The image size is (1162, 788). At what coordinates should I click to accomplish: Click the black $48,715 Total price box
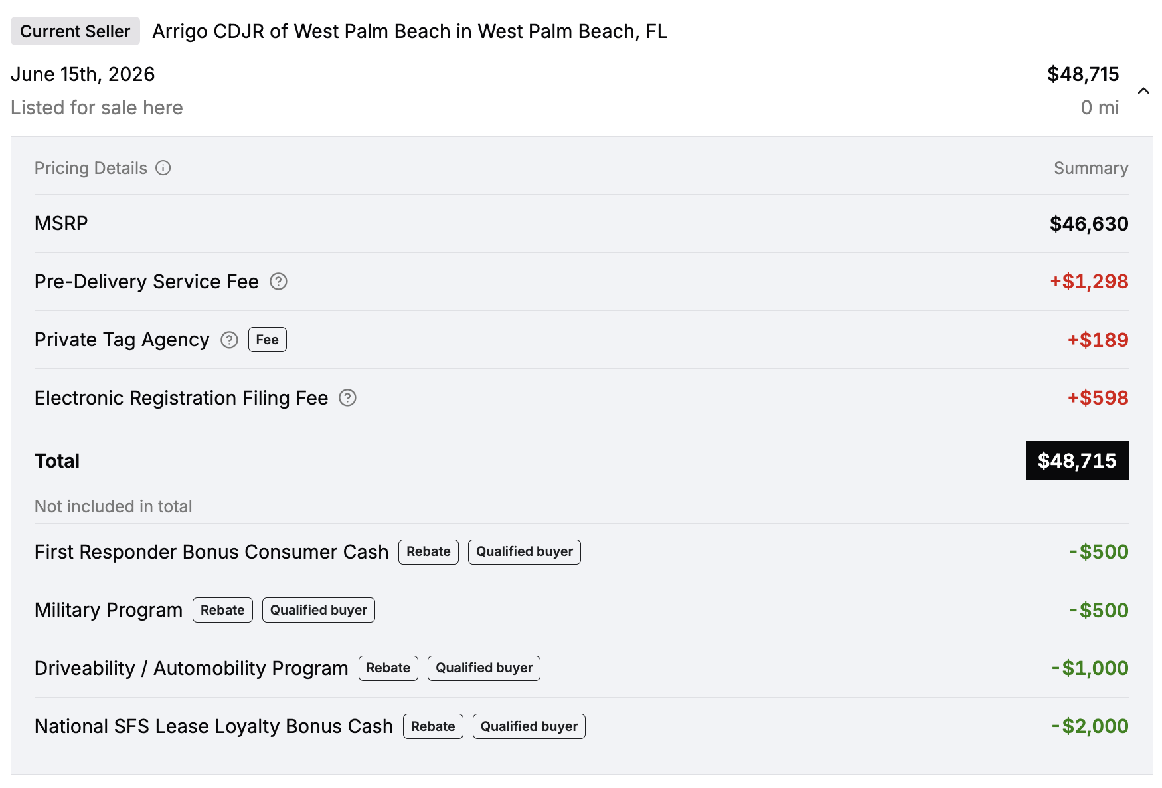click(x=1077, y=460)
